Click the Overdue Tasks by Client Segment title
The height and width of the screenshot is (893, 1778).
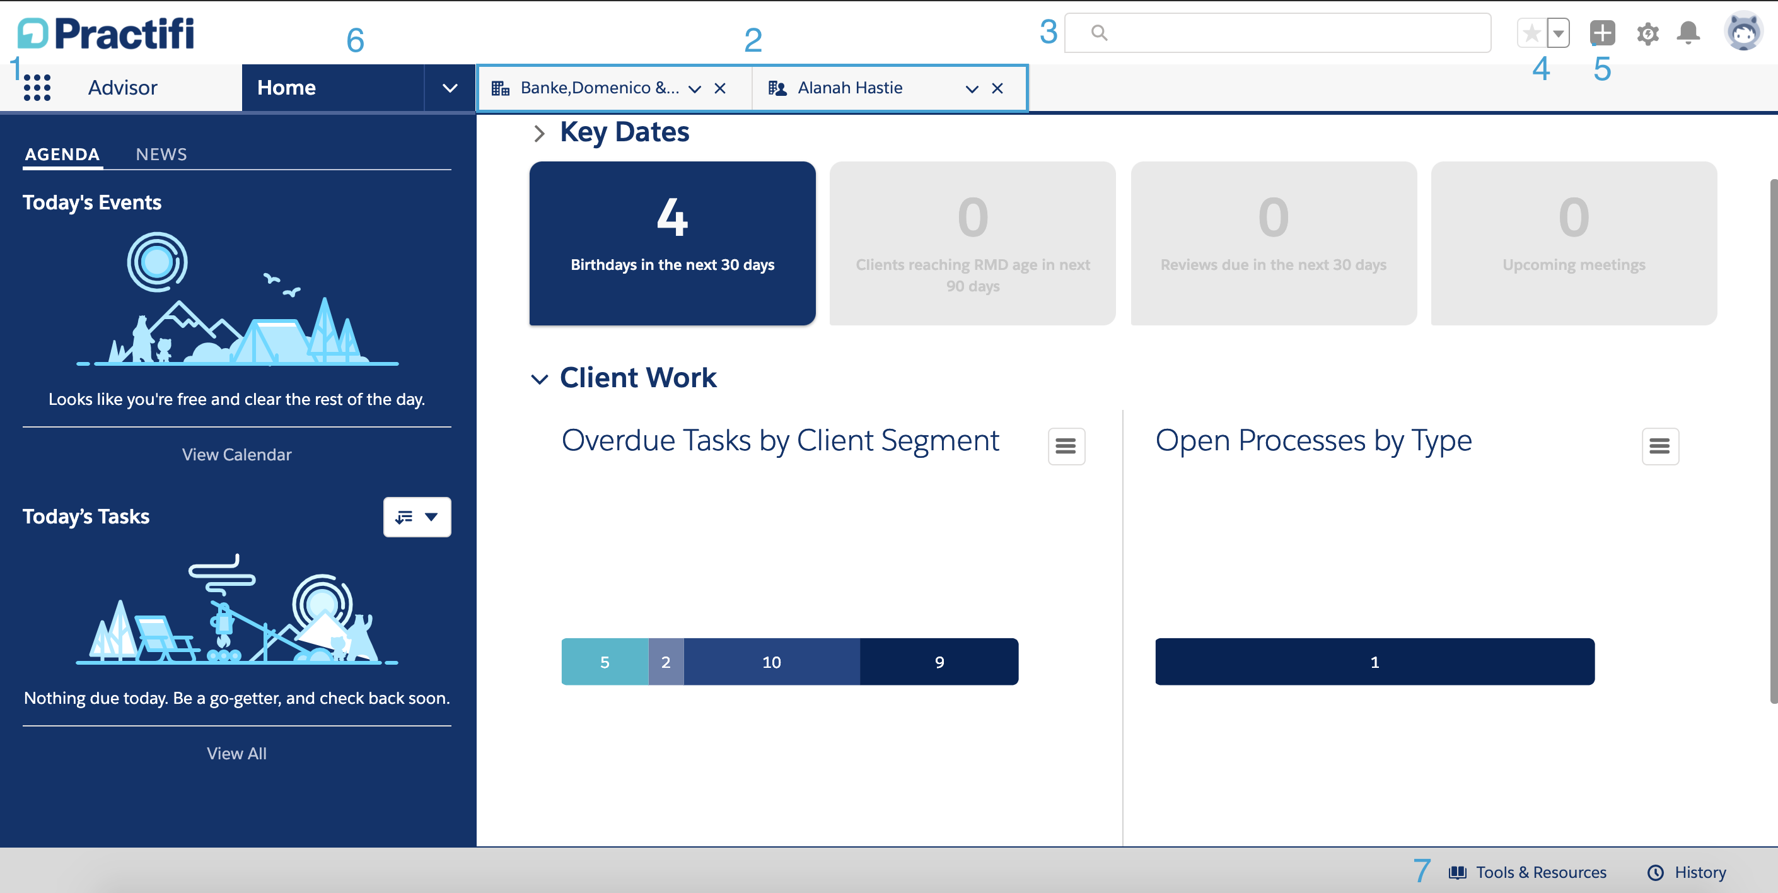tap(780, 441)
